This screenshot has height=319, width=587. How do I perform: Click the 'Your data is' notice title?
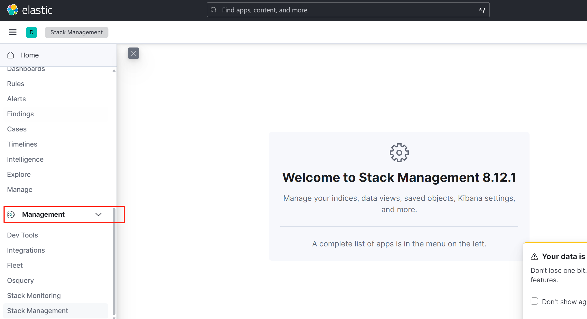(564, 256)
